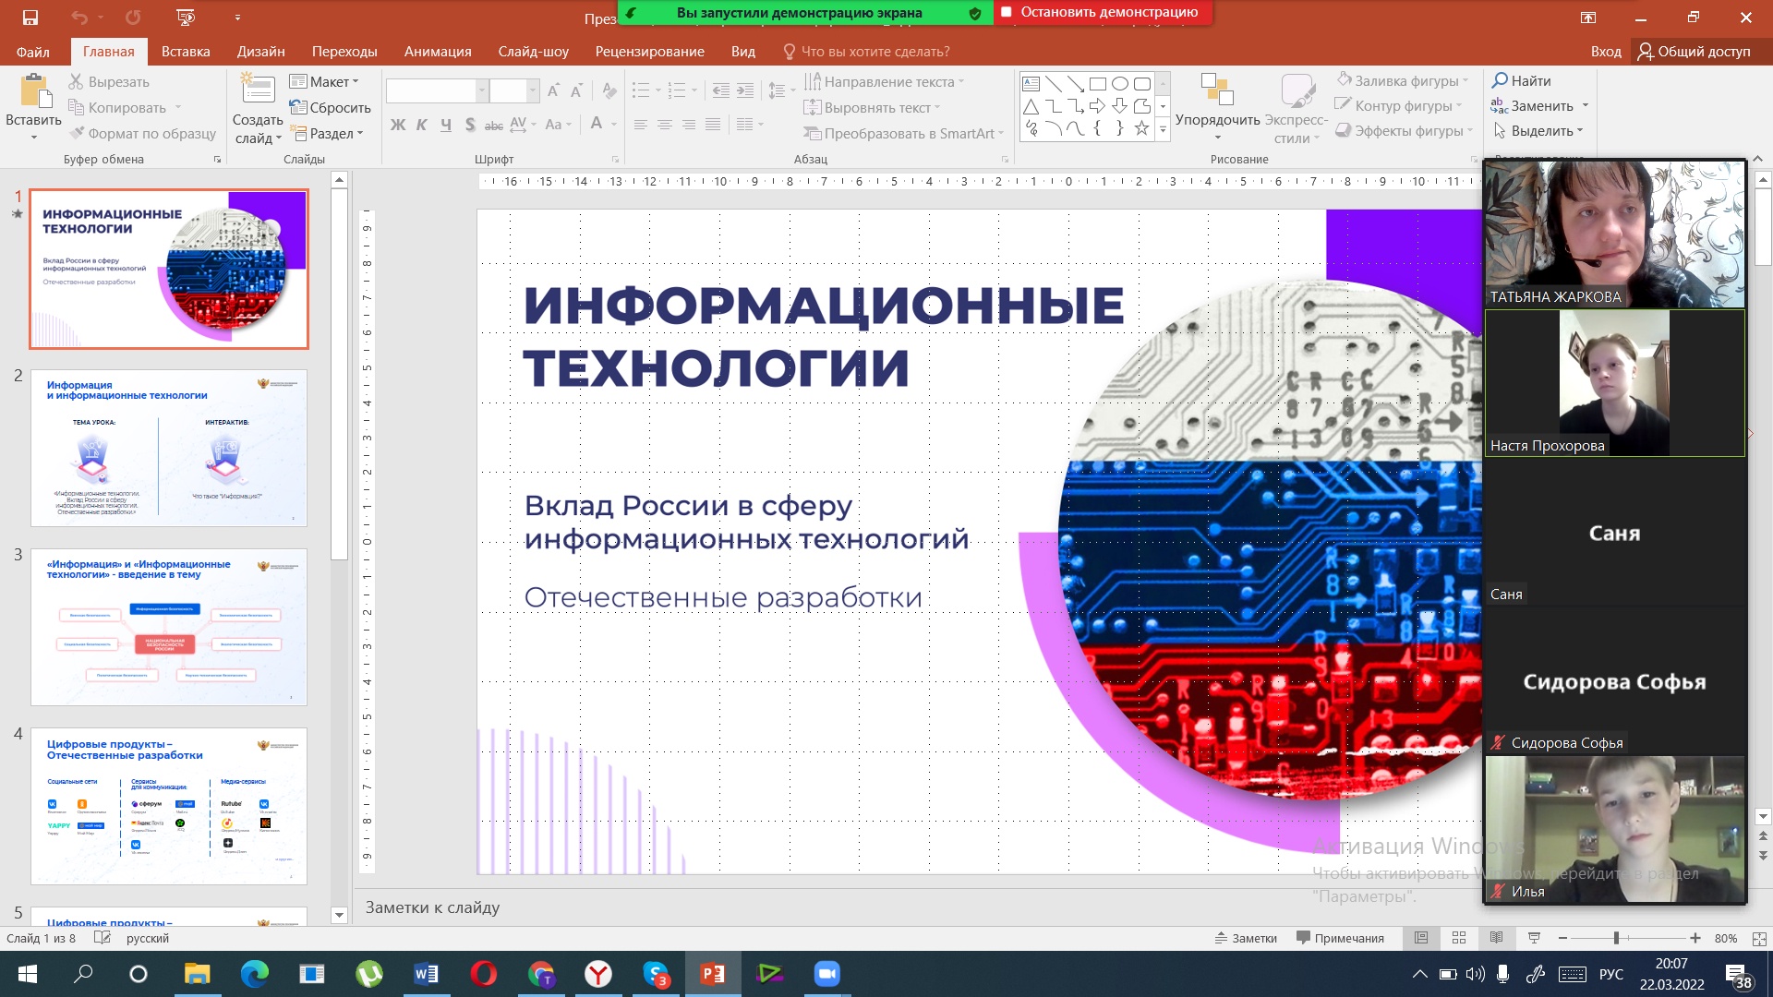Click Вход to sign in

(x=1606, y=52)
